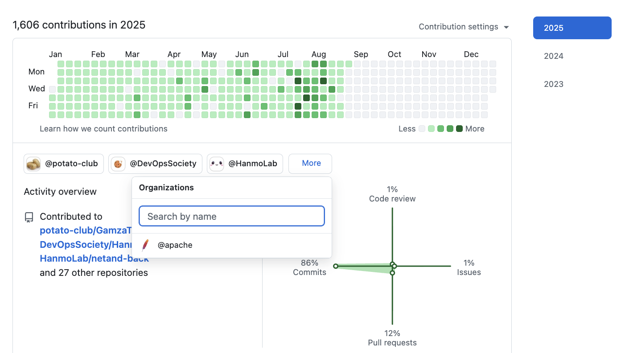The height and width of the screenshot is (353, 625).
Task: Select the Apache feather logo icon
Action: 145,245
